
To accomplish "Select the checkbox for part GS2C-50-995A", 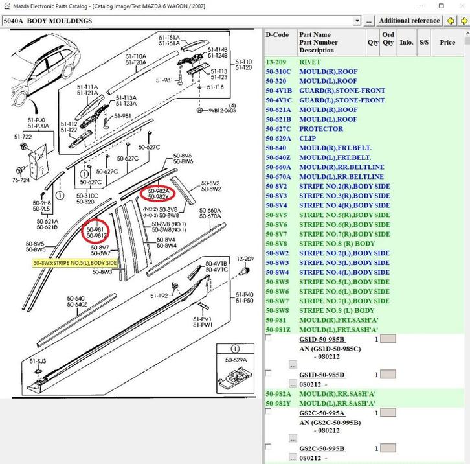I will click(x=269, y=412).
